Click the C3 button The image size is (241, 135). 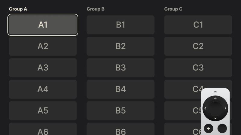[198, 68]
